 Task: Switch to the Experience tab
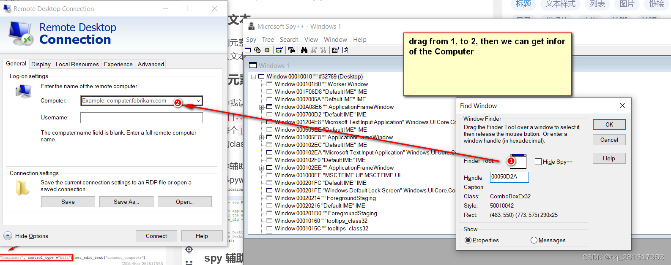[118, 64]
